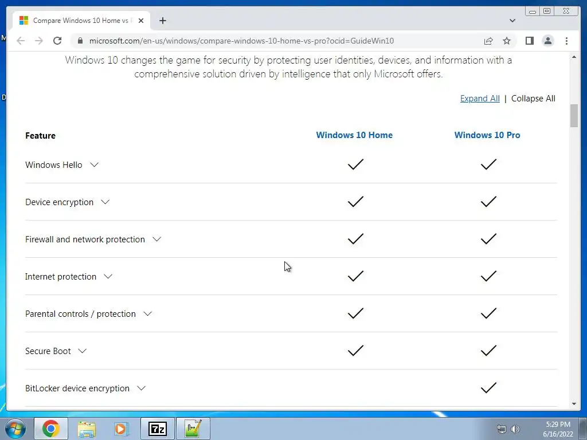Bookmark this page with the star
This screenshot has height=440, width=587.
point(507,41)
